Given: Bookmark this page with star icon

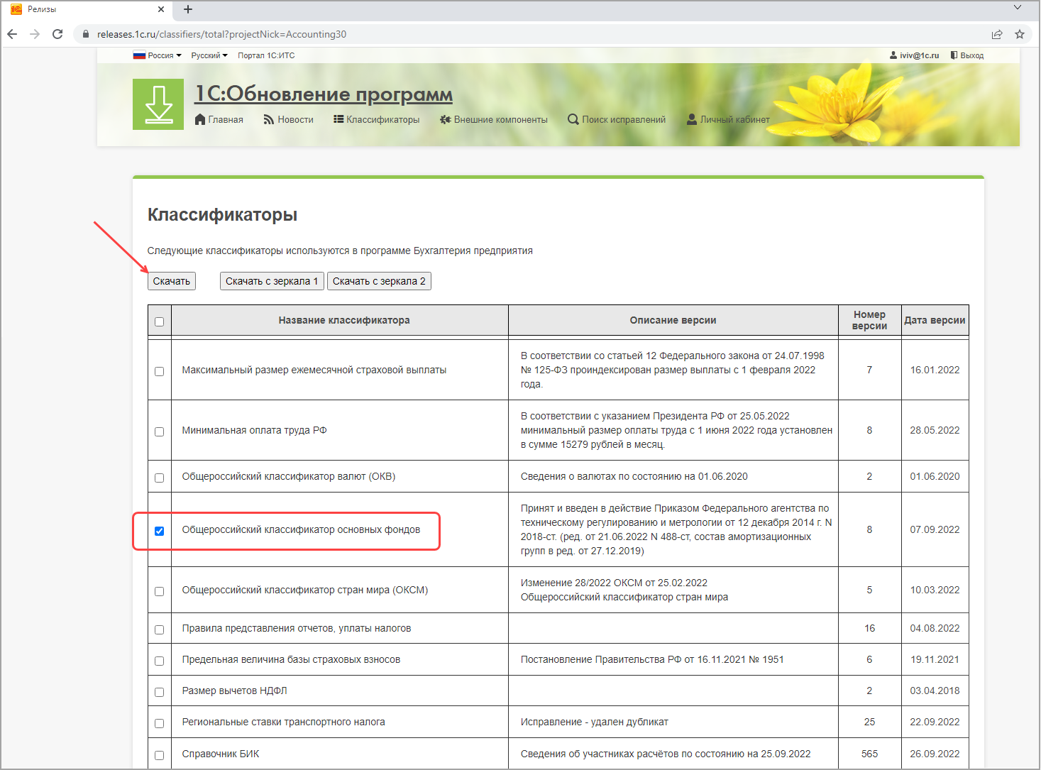Looking at the screenshot, I should pos(1020,34).
